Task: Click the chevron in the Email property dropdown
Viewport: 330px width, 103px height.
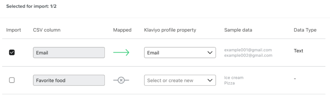Action: 210,53
